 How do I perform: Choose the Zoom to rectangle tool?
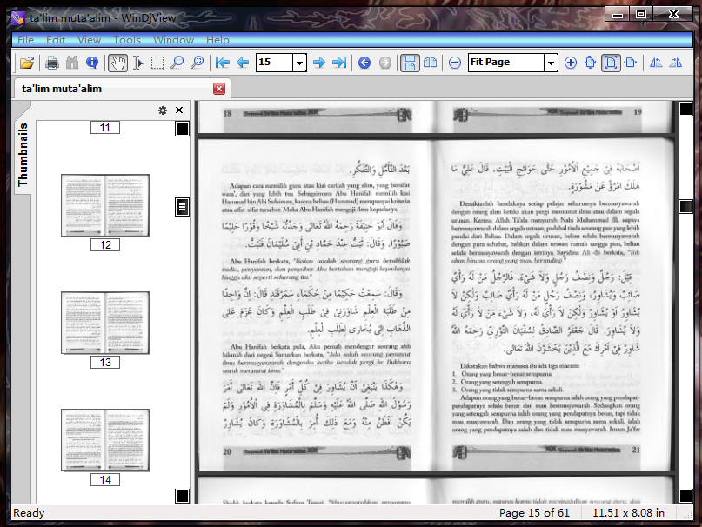click(197, 63)
